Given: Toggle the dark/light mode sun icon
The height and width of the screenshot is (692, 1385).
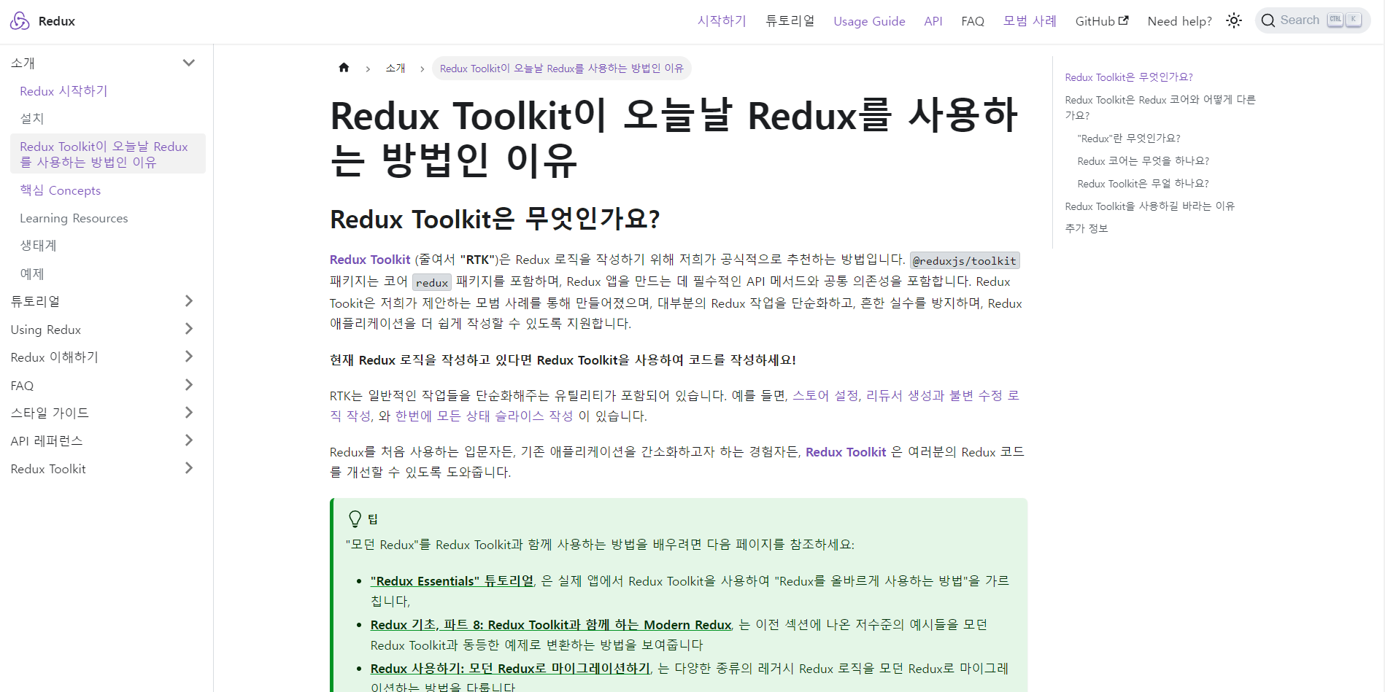Looking at the screenshot, I should pos(1234,21).
